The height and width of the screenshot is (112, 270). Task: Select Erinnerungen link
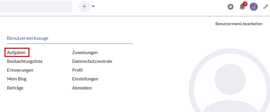[x=20, y=70]
